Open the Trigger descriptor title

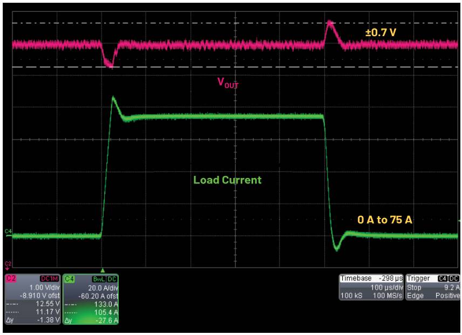tap(418, 278)
